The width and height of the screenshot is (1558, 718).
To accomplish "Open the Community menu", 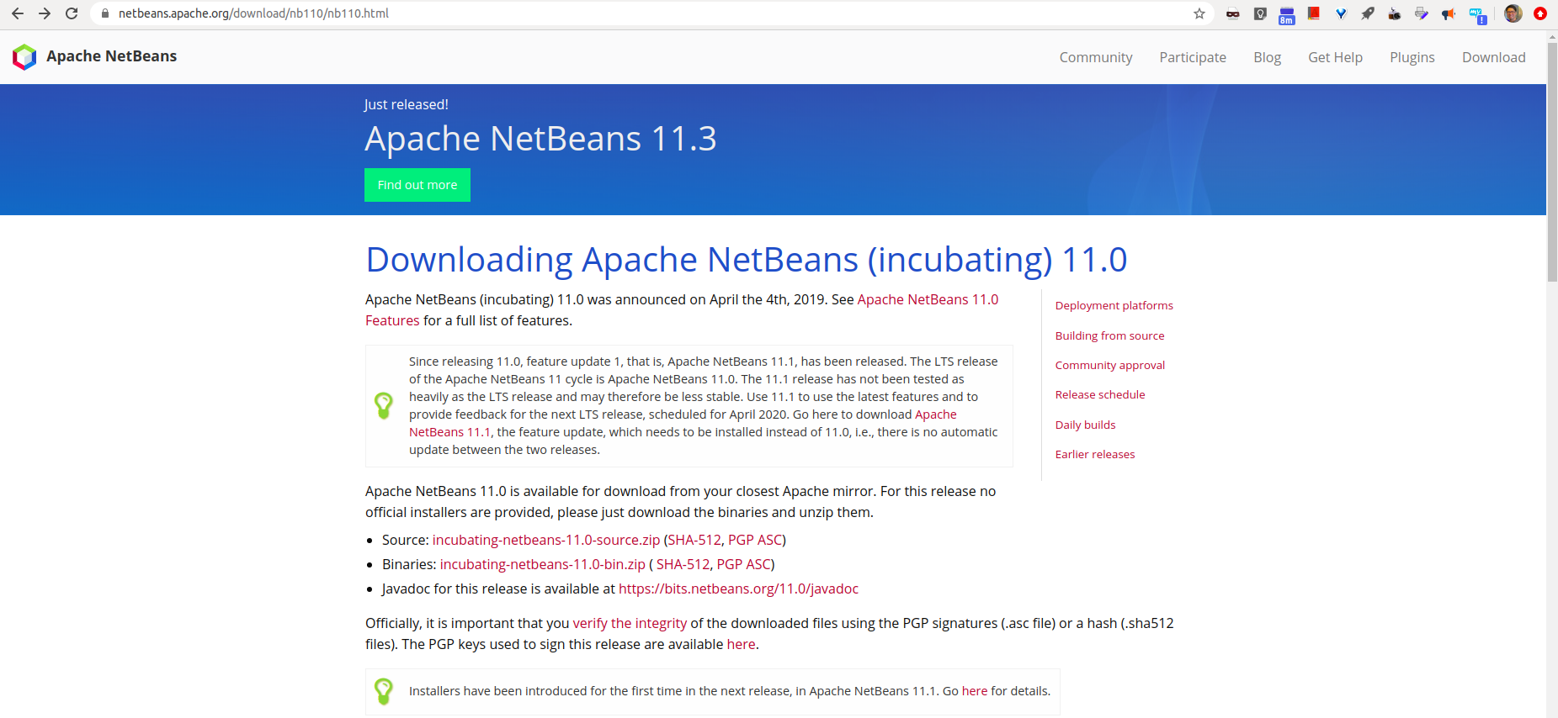I will (1096, 57).
